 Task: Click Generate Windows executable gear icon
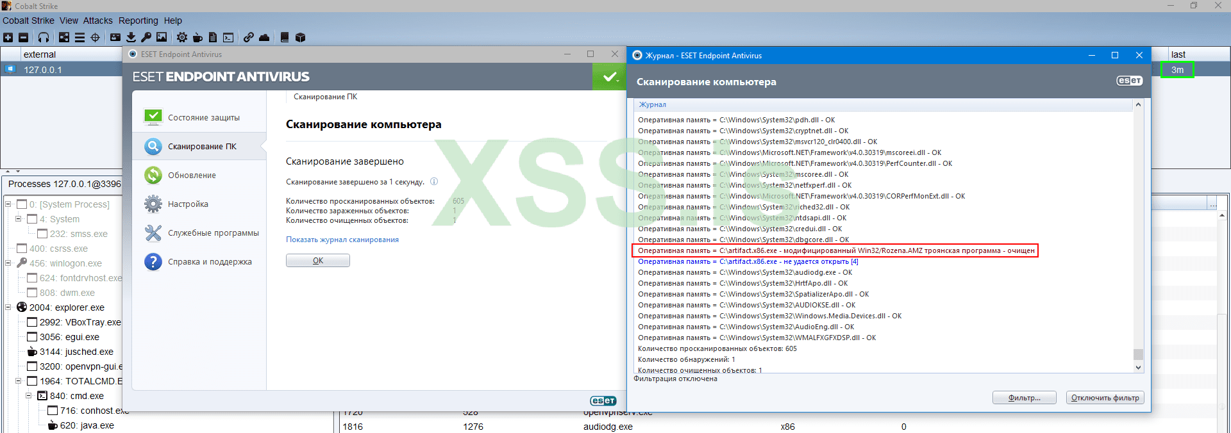182,37
